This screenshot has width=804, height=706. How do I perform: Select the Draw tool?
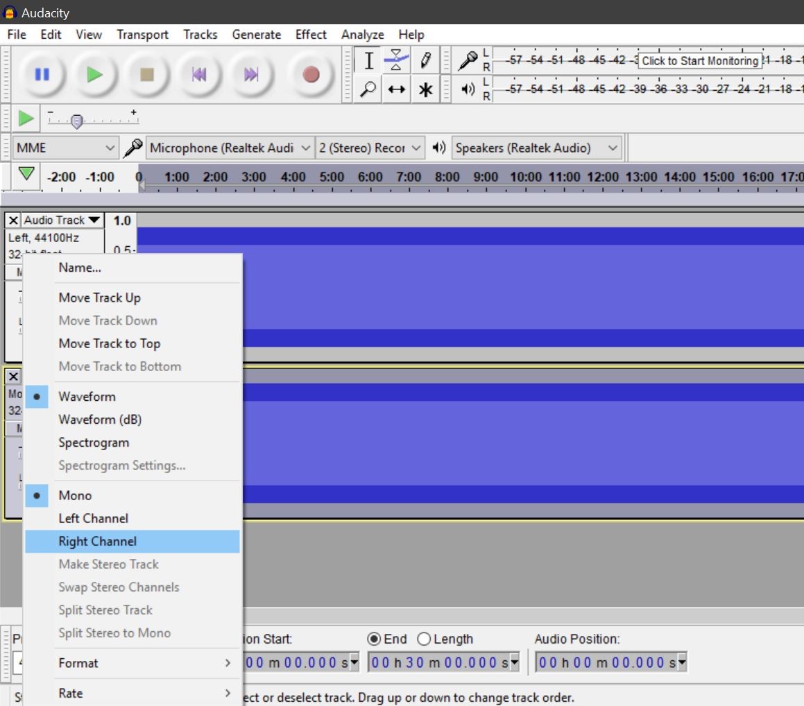pos(425,60)
